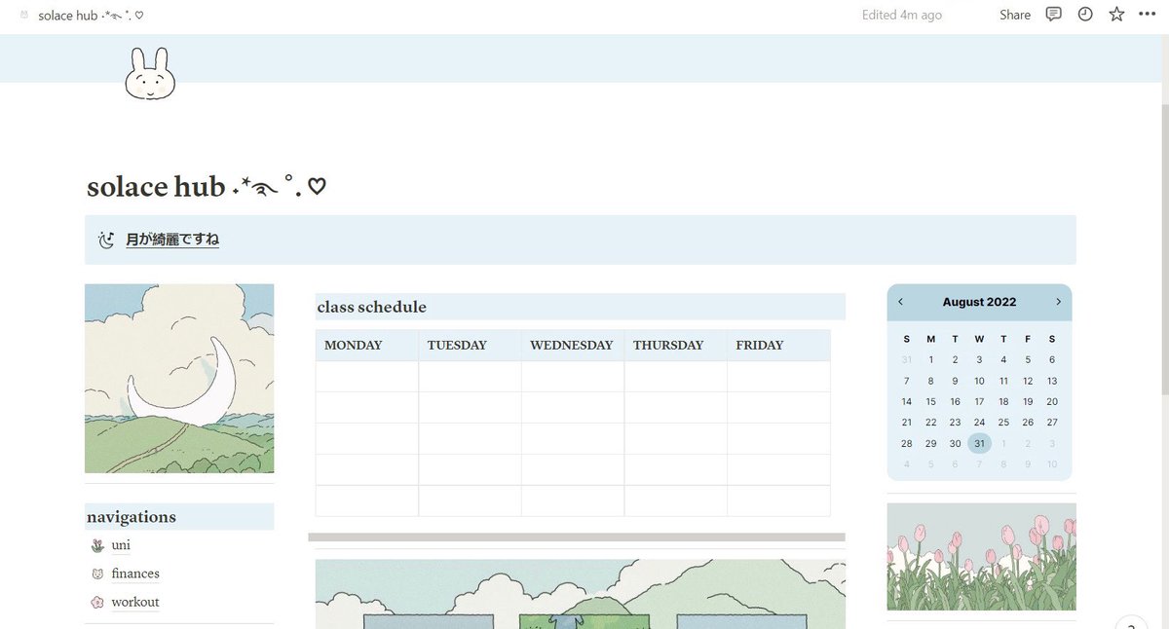The height and width of the screenshot is (629, 1169).
Task: Click the Japanese callout text 月が綺麗ですね
Action: point(172,240)
